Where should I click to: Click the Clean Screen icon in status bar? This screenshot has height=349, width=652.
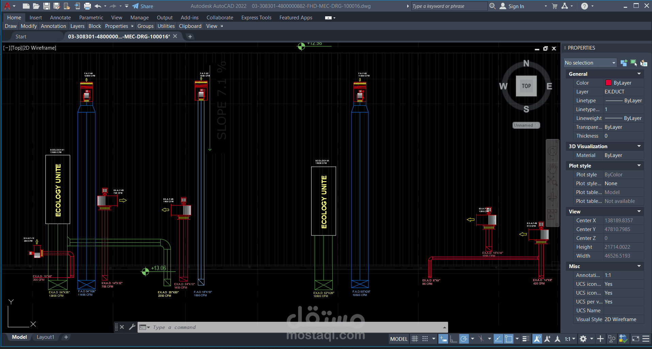636,339
